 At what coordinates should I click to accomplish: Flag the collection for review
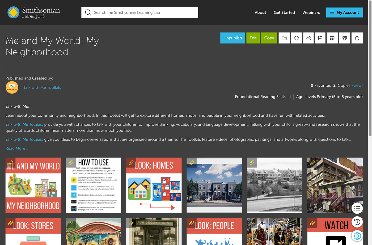tap(320, 38)
